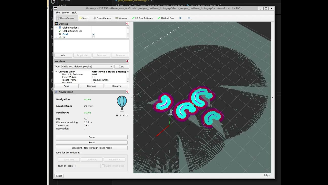Open the view Type combo box
The width and height of the screenshot is (328, 185).
(87, 67)
